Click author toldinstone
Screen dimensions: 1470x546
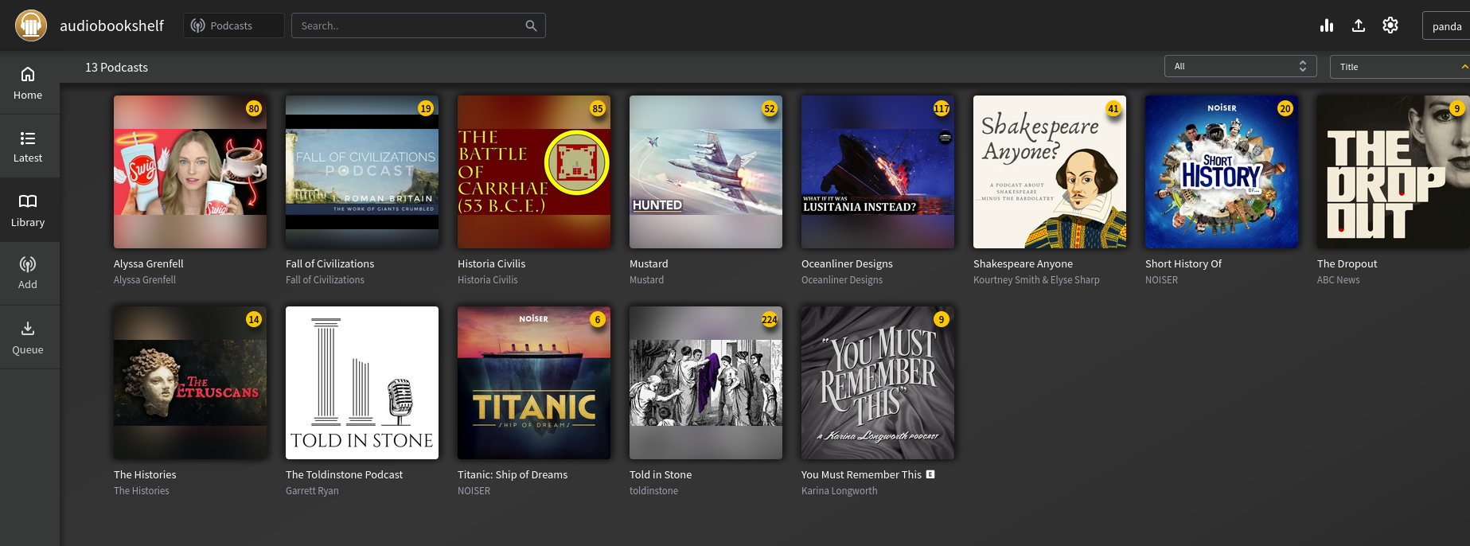(653, 491)
